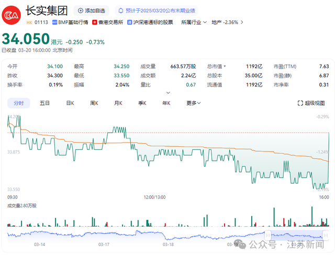Image resolution: width=335 pixels, height=258 pixels.
Task: Click the 总股本 value 35.00亿
Action: tap(253, 76)
